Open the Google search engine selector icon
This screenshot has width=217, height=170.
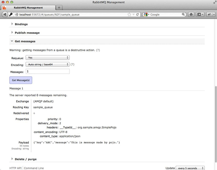click(x=146, y=14)
